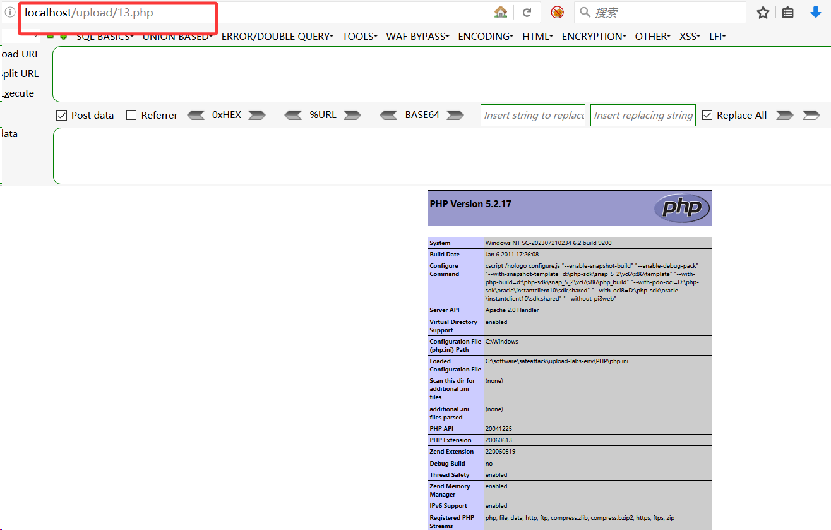The image size is (831, 530).
Task: Click the right arrow beside %URL
Action: [352, 115]
